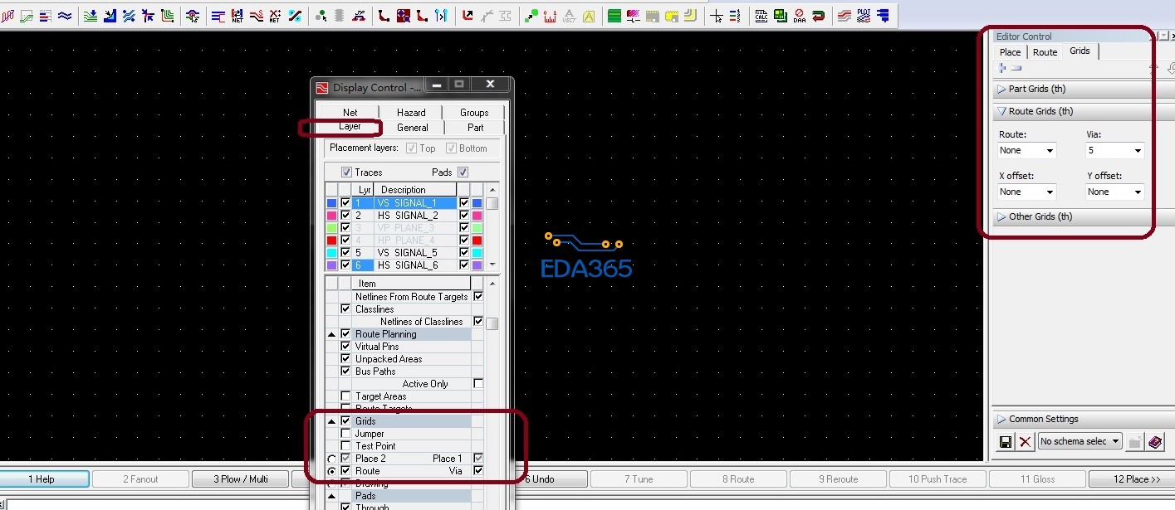This screenshot has width=1175, height=510.
Task: Click the red X NET toolbar icon
Action: click(274, 16)
